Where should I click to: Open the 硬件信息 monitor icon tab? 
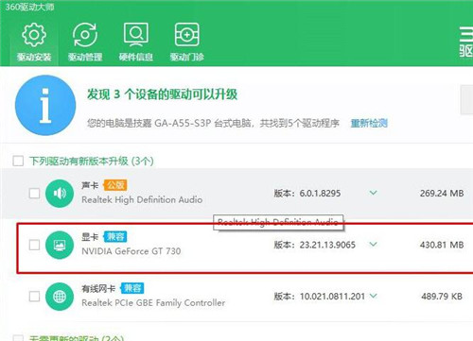pos(136,35)
